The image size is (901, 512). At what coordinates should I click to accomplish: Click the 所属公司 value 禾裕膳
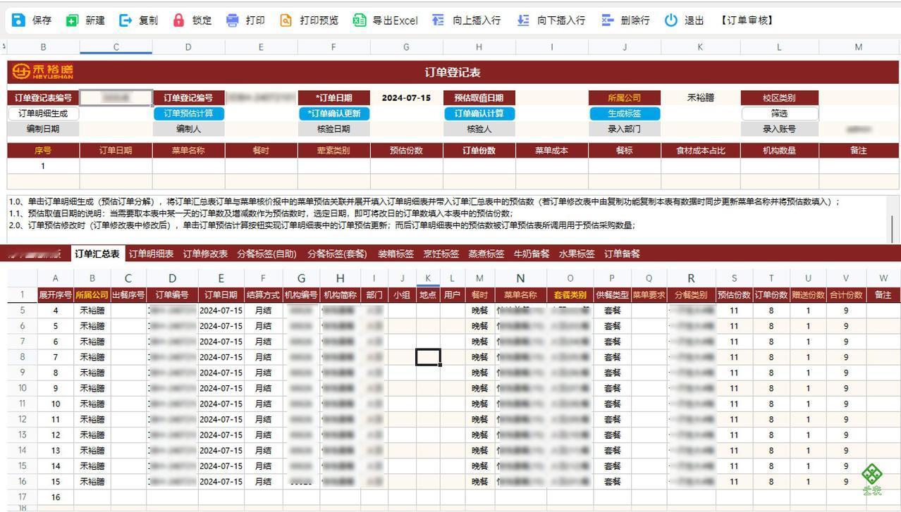pos(700,98)
